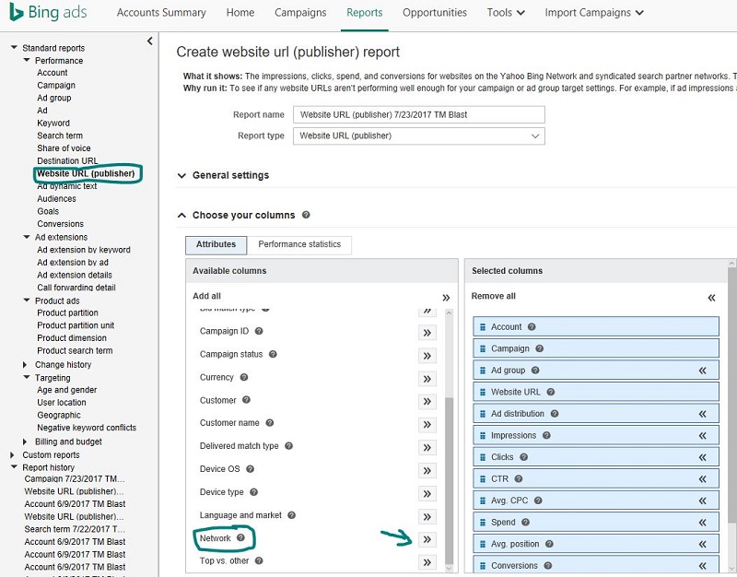Open Campaign 7/23/2017 TM history report
Viewport: 737px width, 577px height.
[75, 478]
